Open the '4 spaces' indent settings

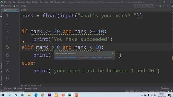(144, 91)
